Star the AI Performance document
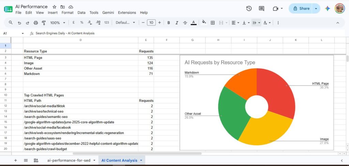 pyautogui.click(x=54, y=7)
